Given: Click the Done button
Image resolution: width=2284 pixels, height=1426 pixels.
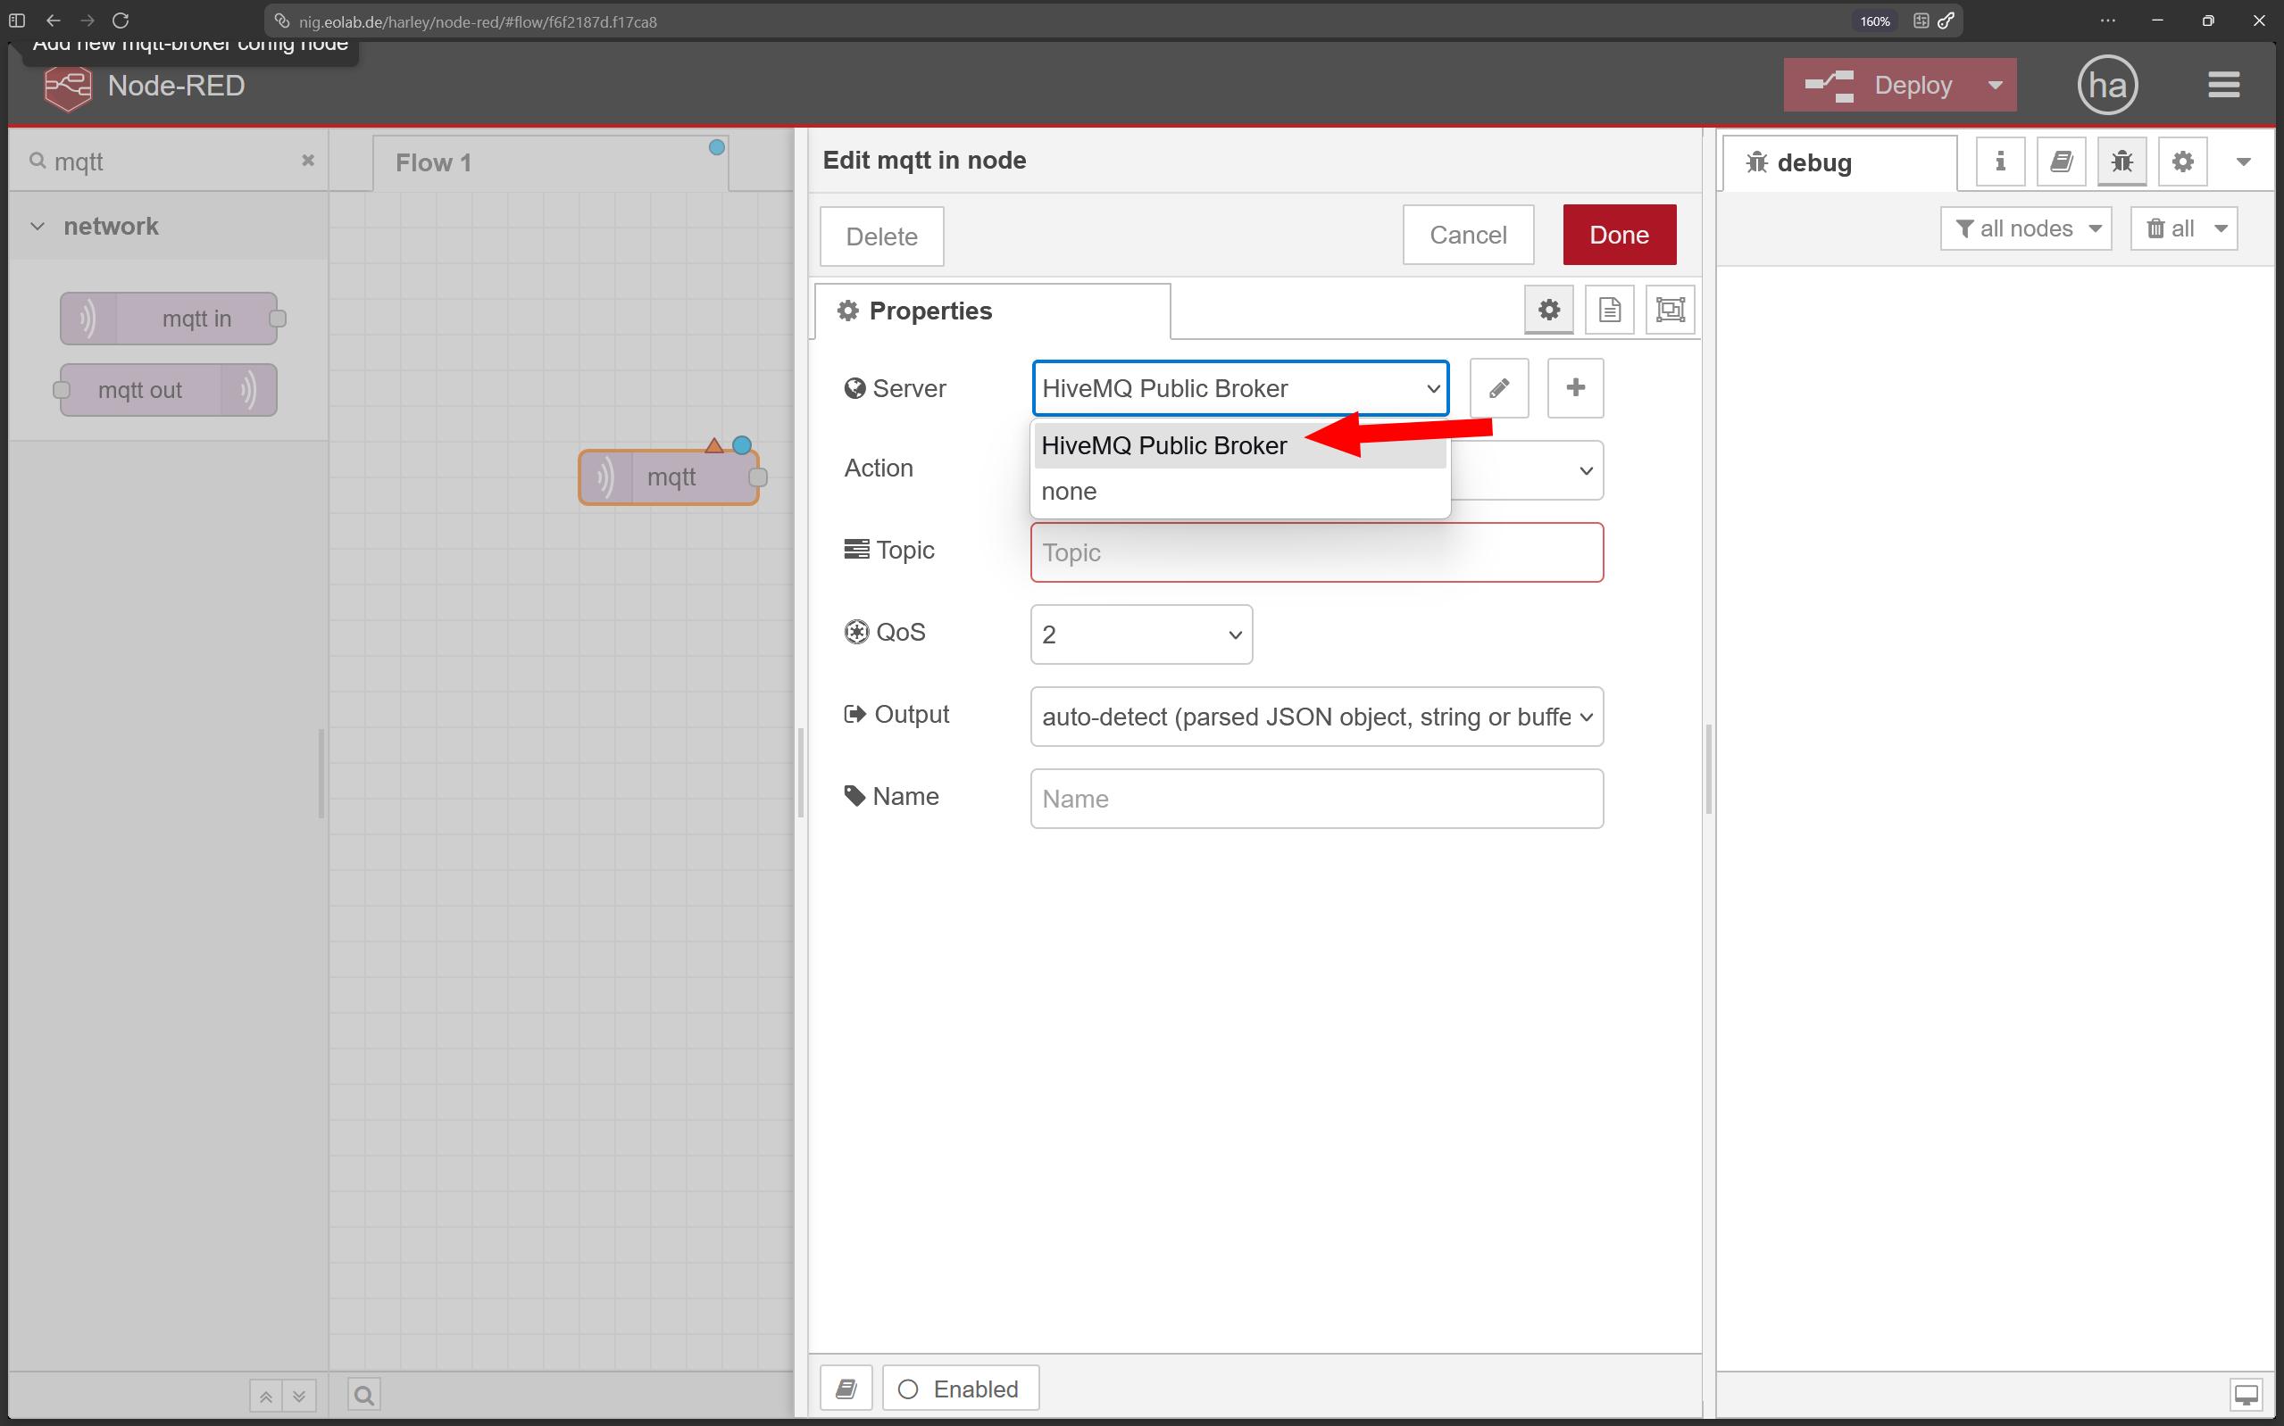Looking at the screenshot, I should [1619, 235].
